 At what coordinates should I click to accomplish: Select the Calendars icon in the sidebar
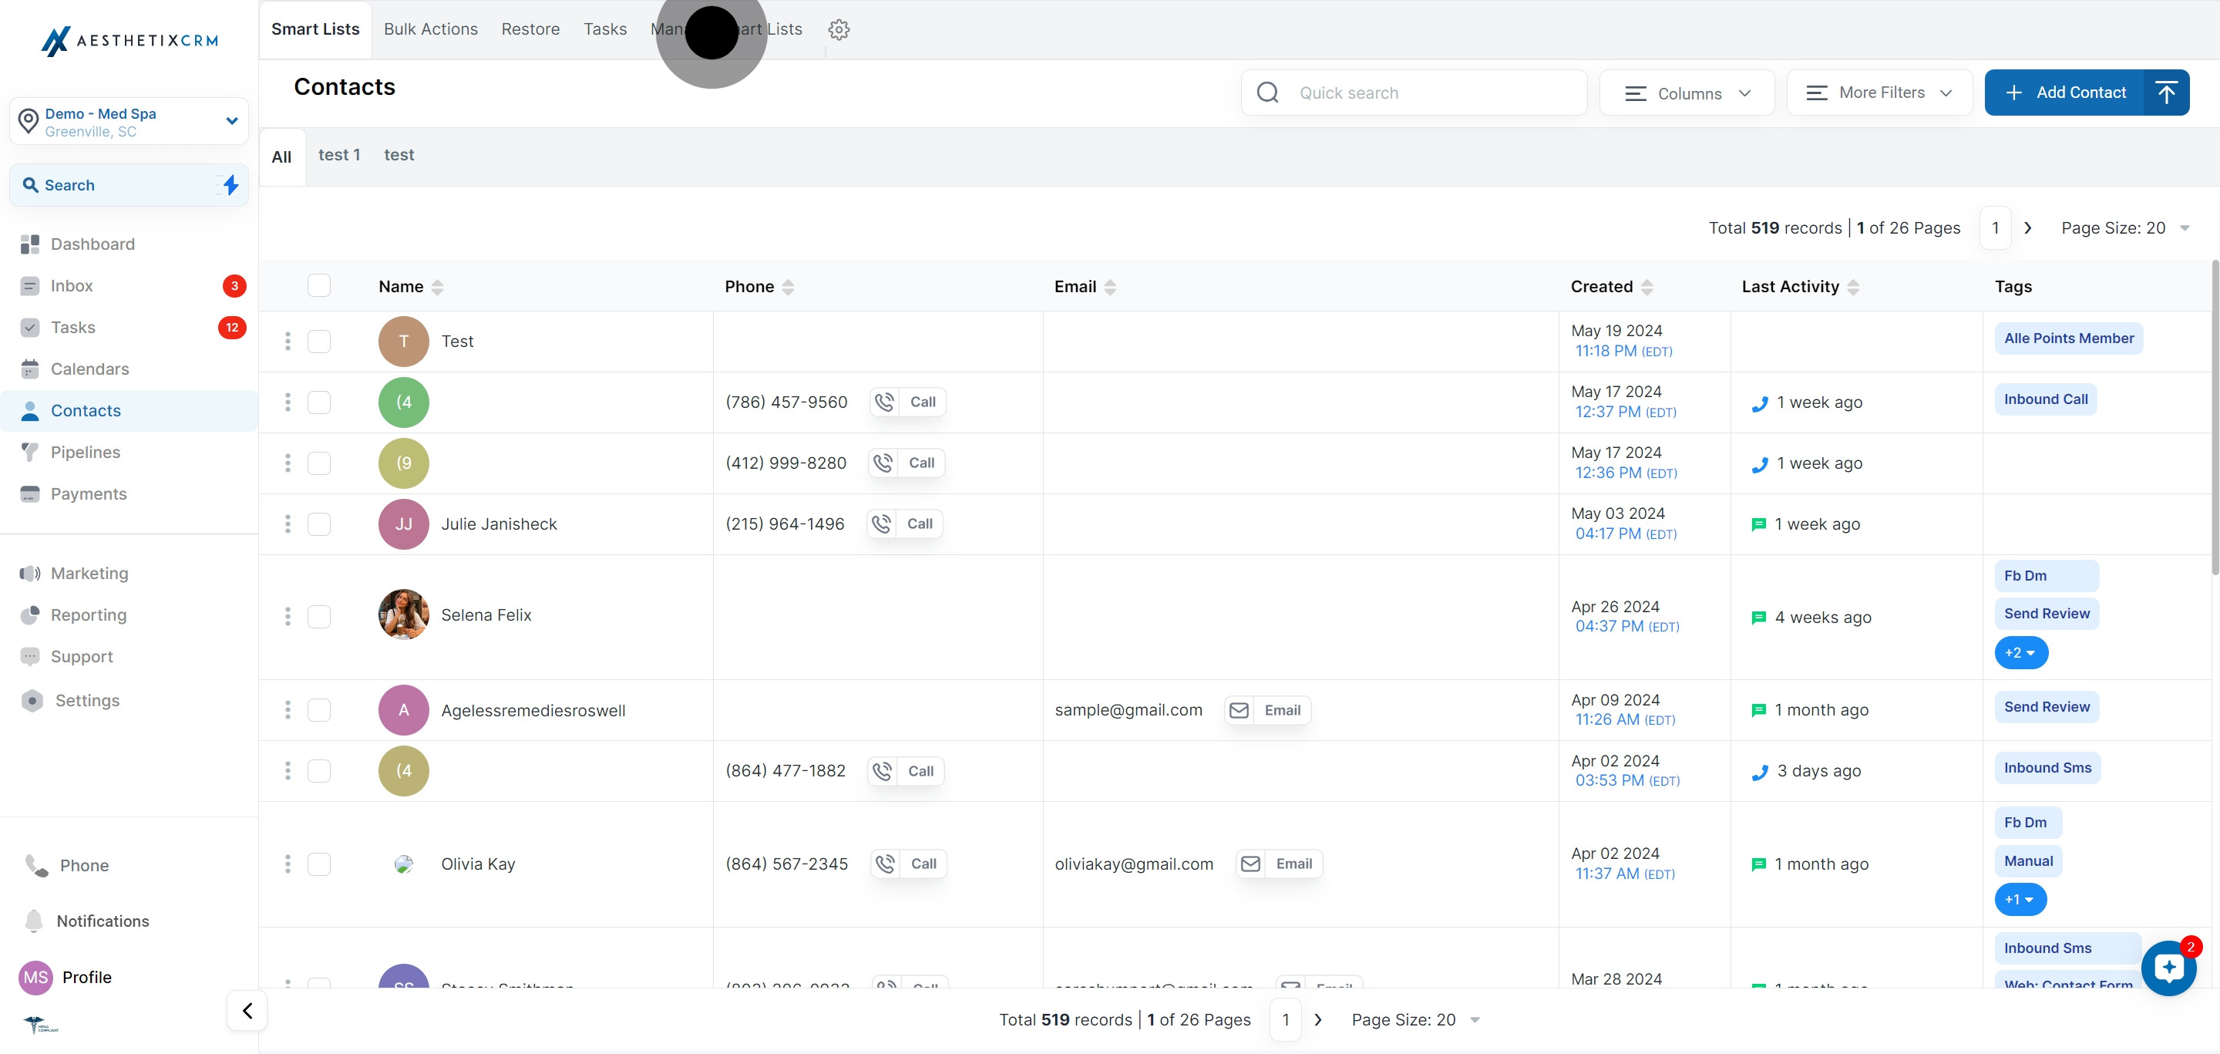(x=30, y=369)
